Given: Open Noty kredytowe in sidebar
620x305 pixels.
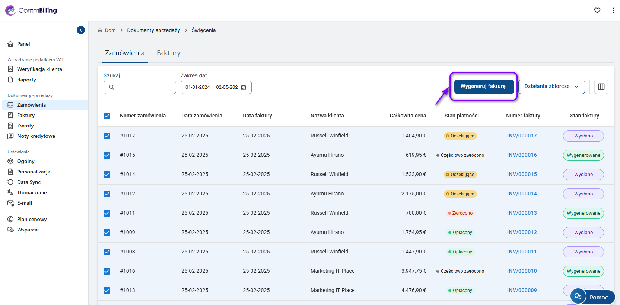Looking at the screenshot, I should point(36,136).
